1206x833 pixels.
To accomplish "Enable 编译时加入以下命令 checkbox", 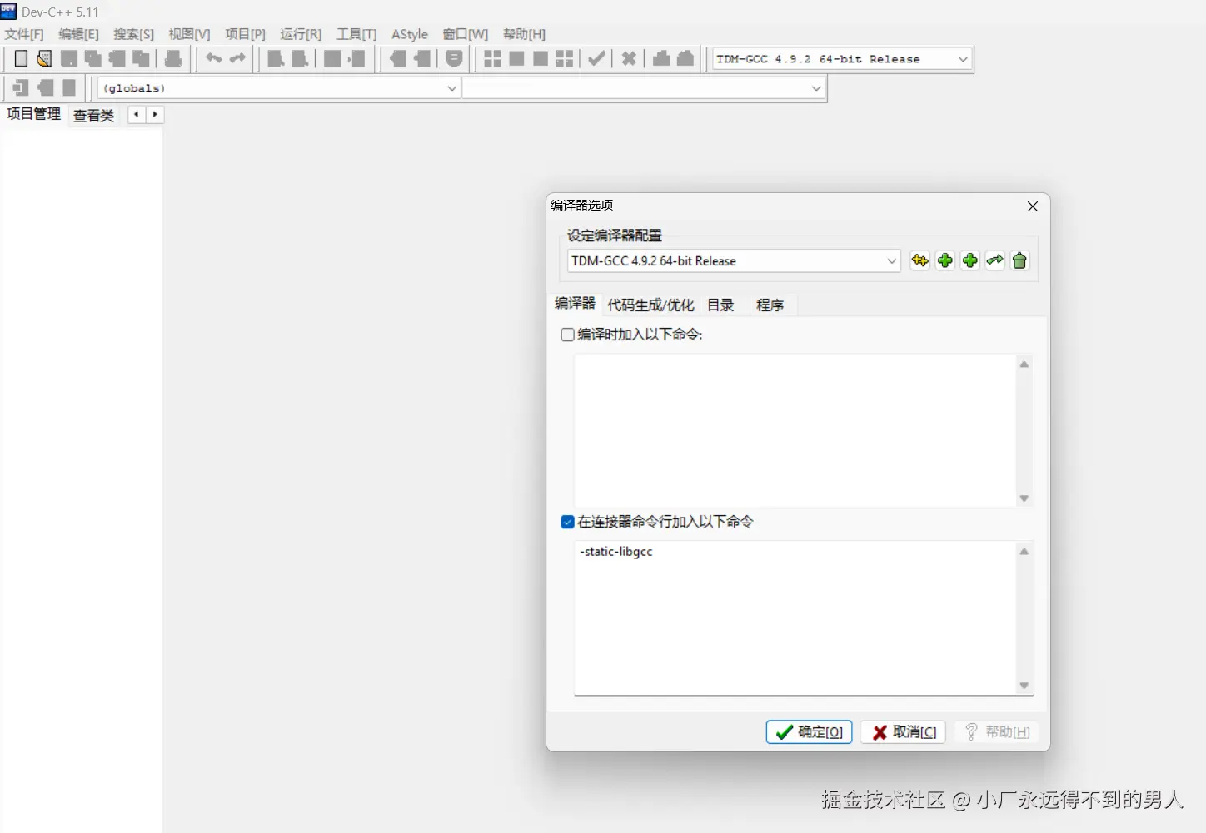I will [568, 335].
